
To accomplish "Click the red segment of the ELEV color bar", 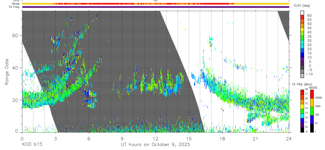I will coord(302,17).
